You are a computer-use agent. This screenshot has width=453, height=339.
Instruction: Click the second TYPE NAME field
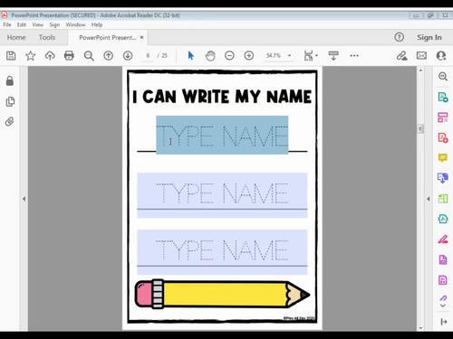coord(222,195)
